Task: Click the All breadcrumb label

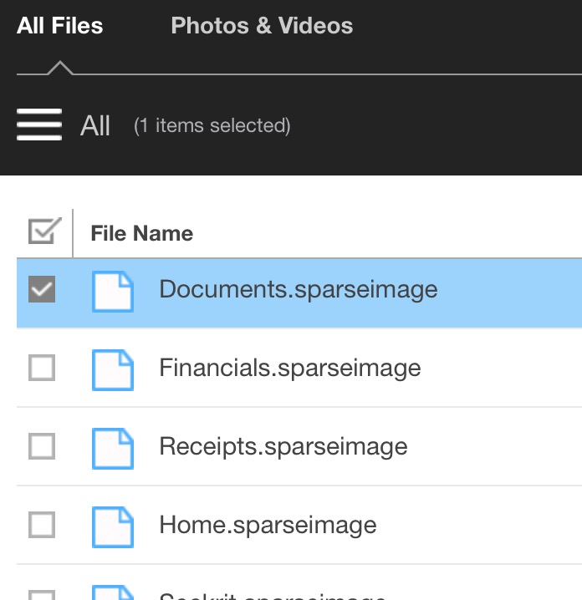Action: (x=95, y=125)
